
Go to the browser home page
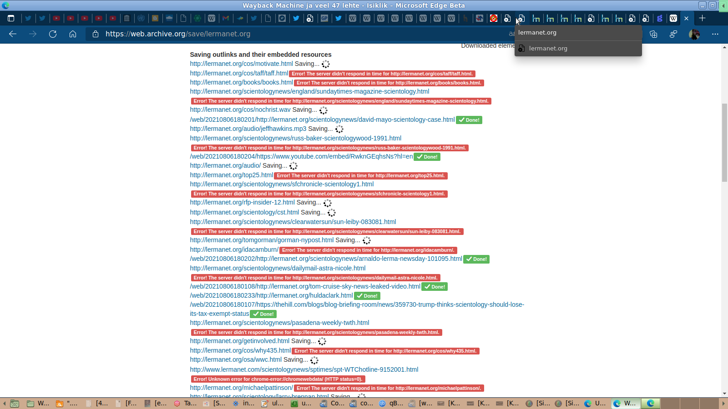pyautogui.click(x=73, y=34)
